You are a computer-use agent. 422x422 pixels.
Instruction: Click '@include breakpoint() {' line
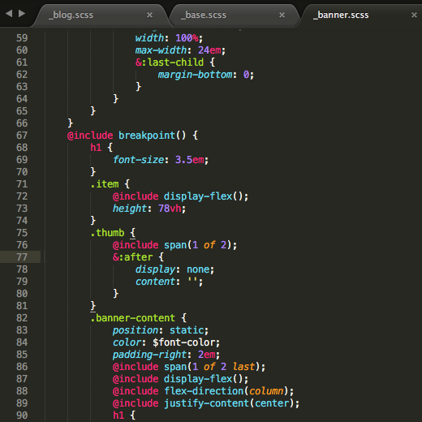132,136
